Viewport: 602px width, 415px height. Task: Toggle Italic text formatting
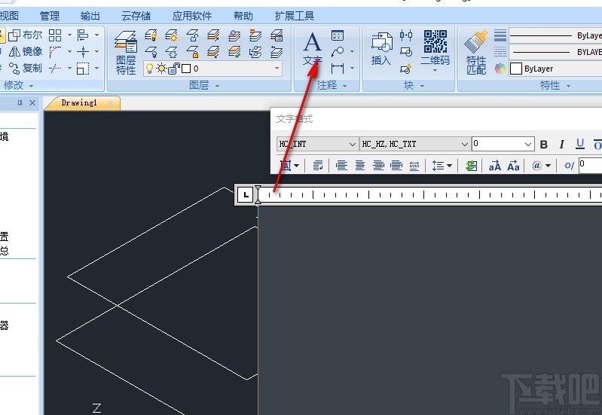pos(561,145)
